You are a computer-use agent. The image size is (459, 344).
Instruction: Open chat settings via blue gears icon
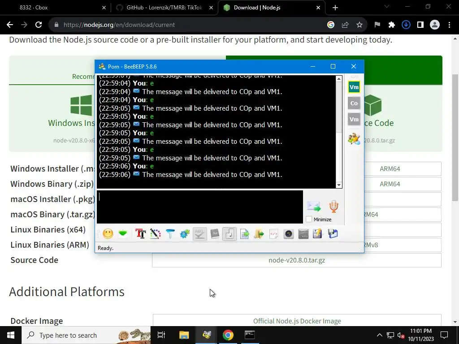[185, 234]
